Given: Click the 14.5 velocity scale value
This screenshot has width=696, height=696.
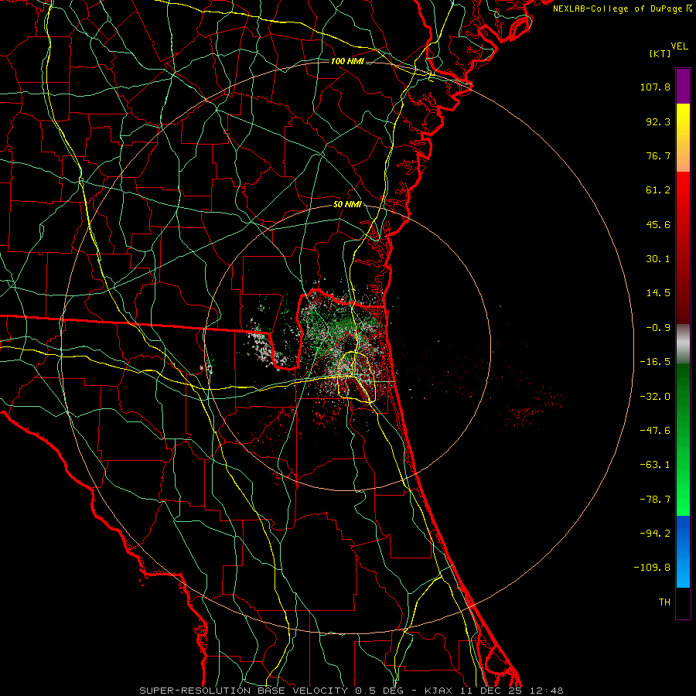Looking at the screenshot, I should (x=658, y=293).
